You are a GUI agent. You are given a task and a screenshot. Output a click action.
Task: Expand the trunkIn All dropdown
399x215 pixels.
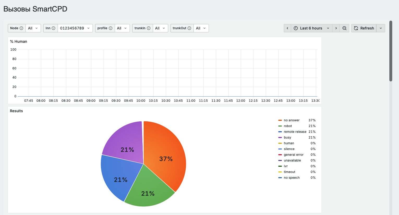(160, 28)
